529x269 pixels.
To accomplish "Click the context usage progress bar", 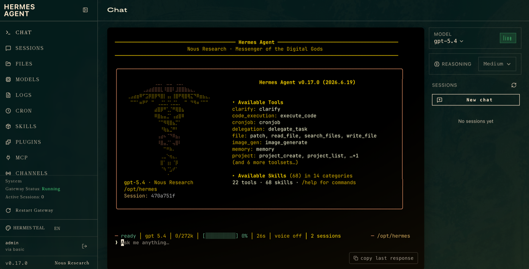I will 221,236.
